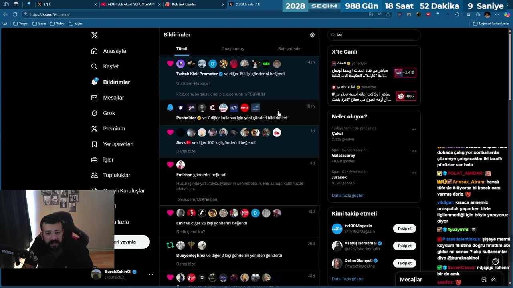Open notification settings gear icon
Viewport: 513px width, 288px height.
click(312, 35)
